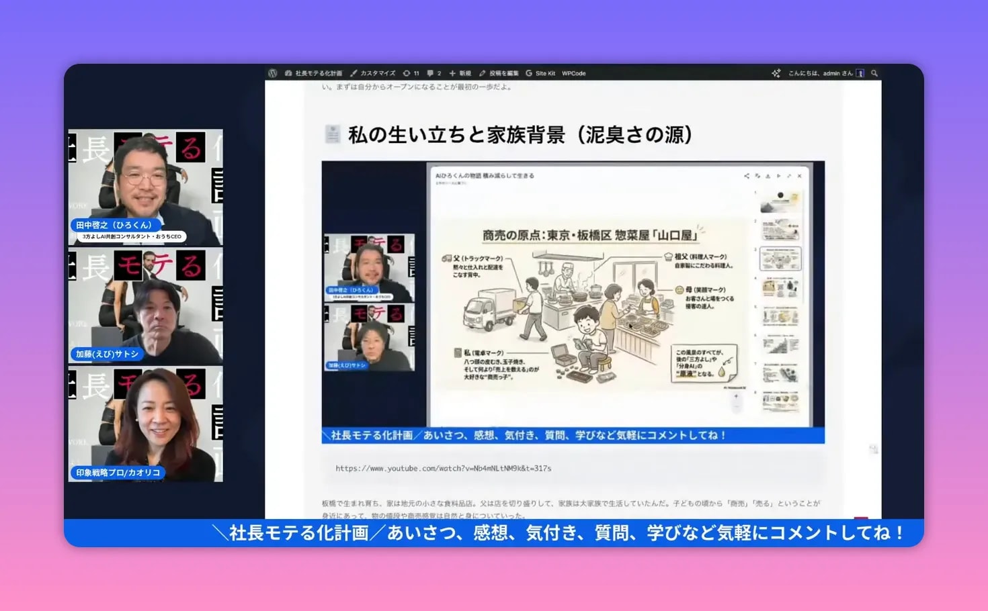The height and width of the screenshot is (611, 988).
Task: Open comments via the bubble icon showing 2
Action: (434, 73)
